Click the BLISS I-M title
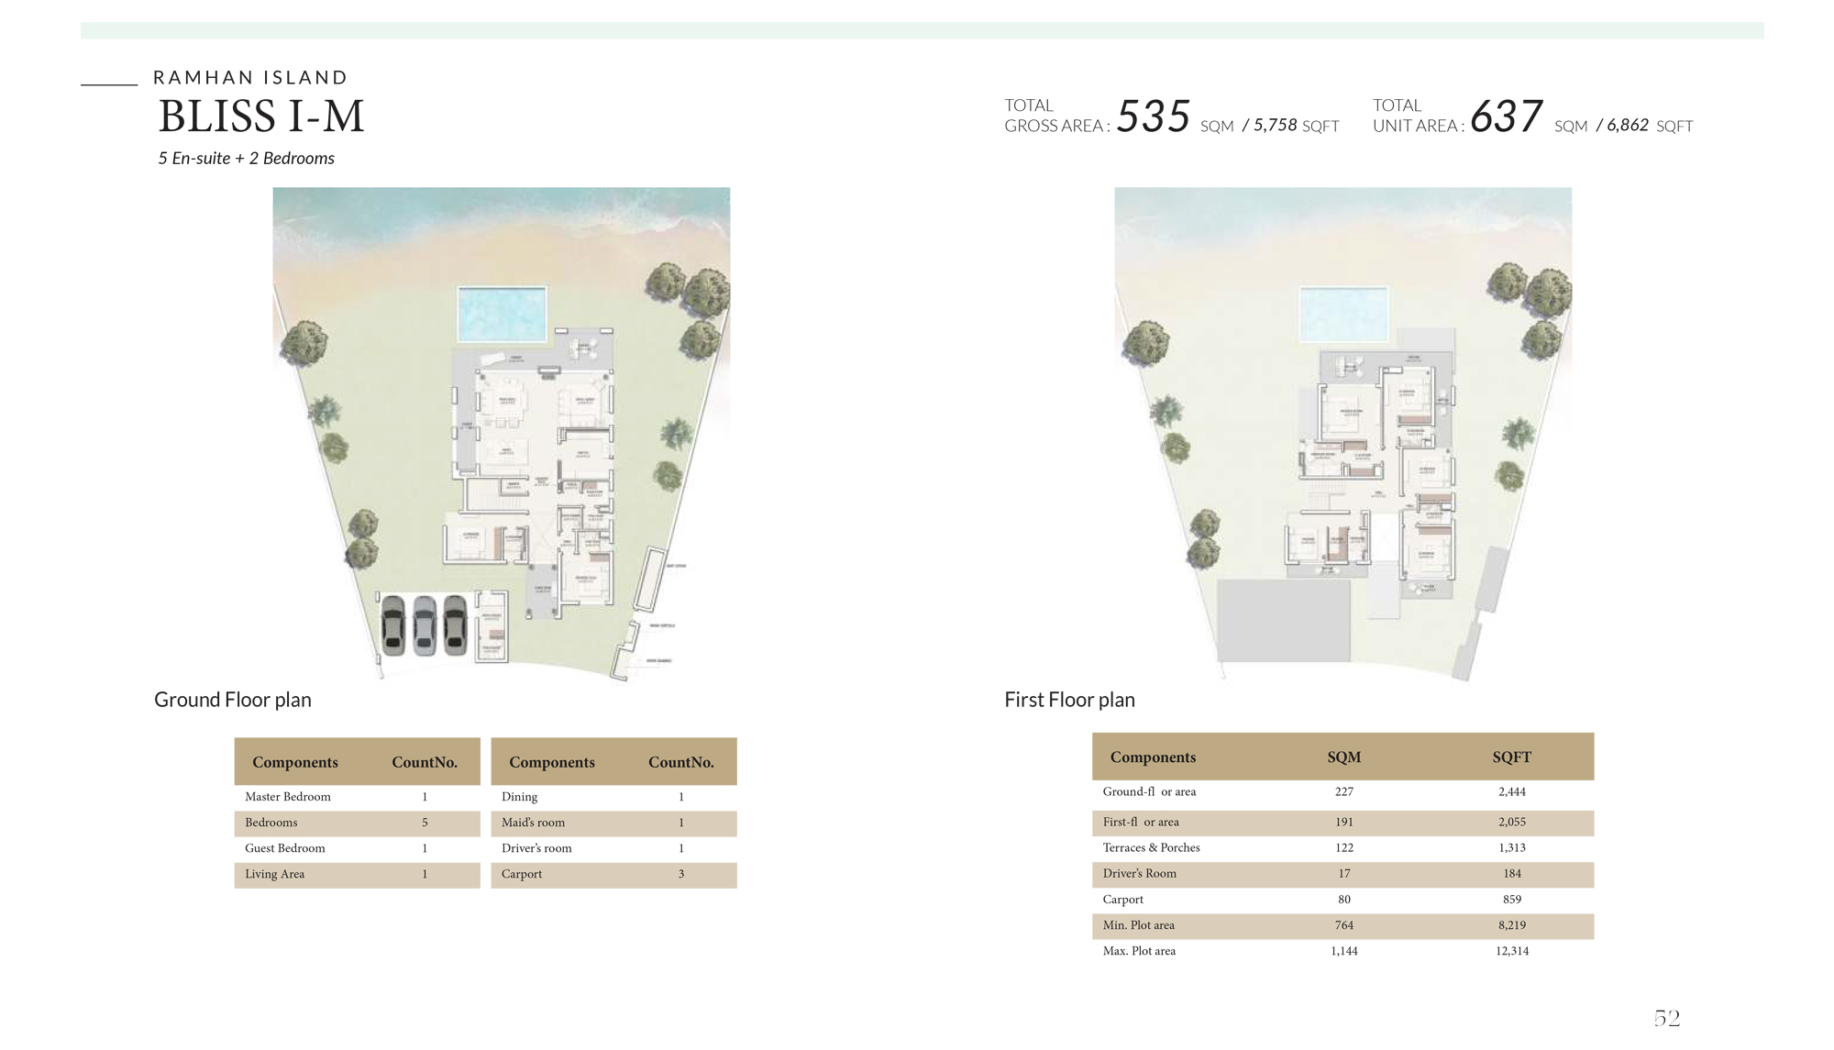The image size is (1834, 1050). point(260,116)
